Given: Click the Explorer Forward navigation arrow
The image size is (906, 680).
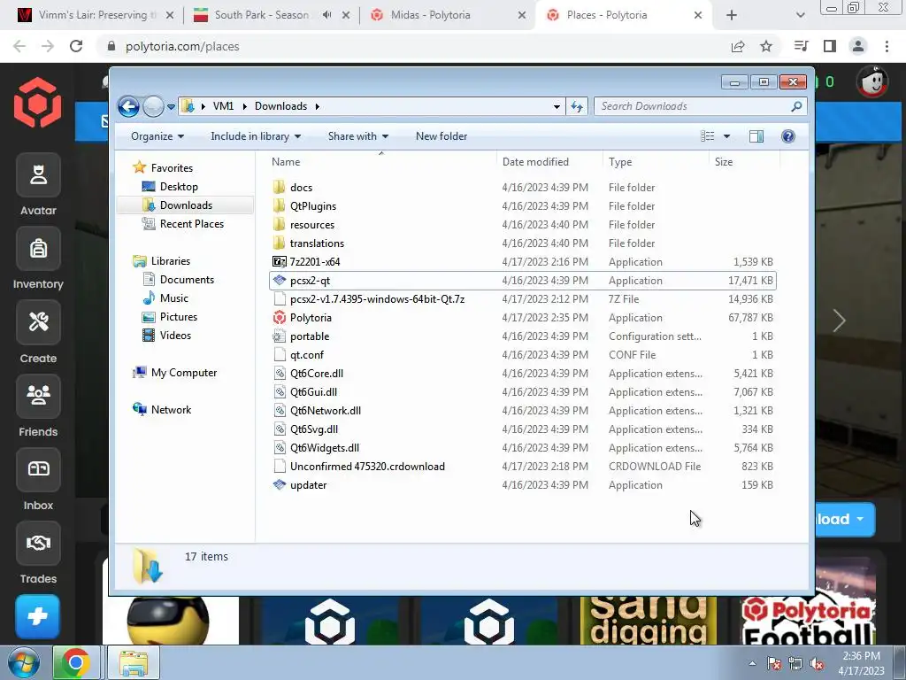Looking at the screenshot, I should tap(153, 106).
